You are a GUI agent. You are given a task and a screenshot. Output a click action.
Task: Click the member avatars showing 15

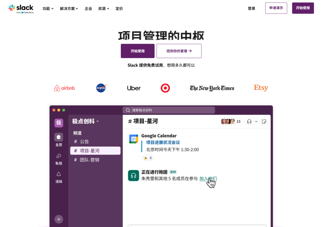(x=230, y=121)
